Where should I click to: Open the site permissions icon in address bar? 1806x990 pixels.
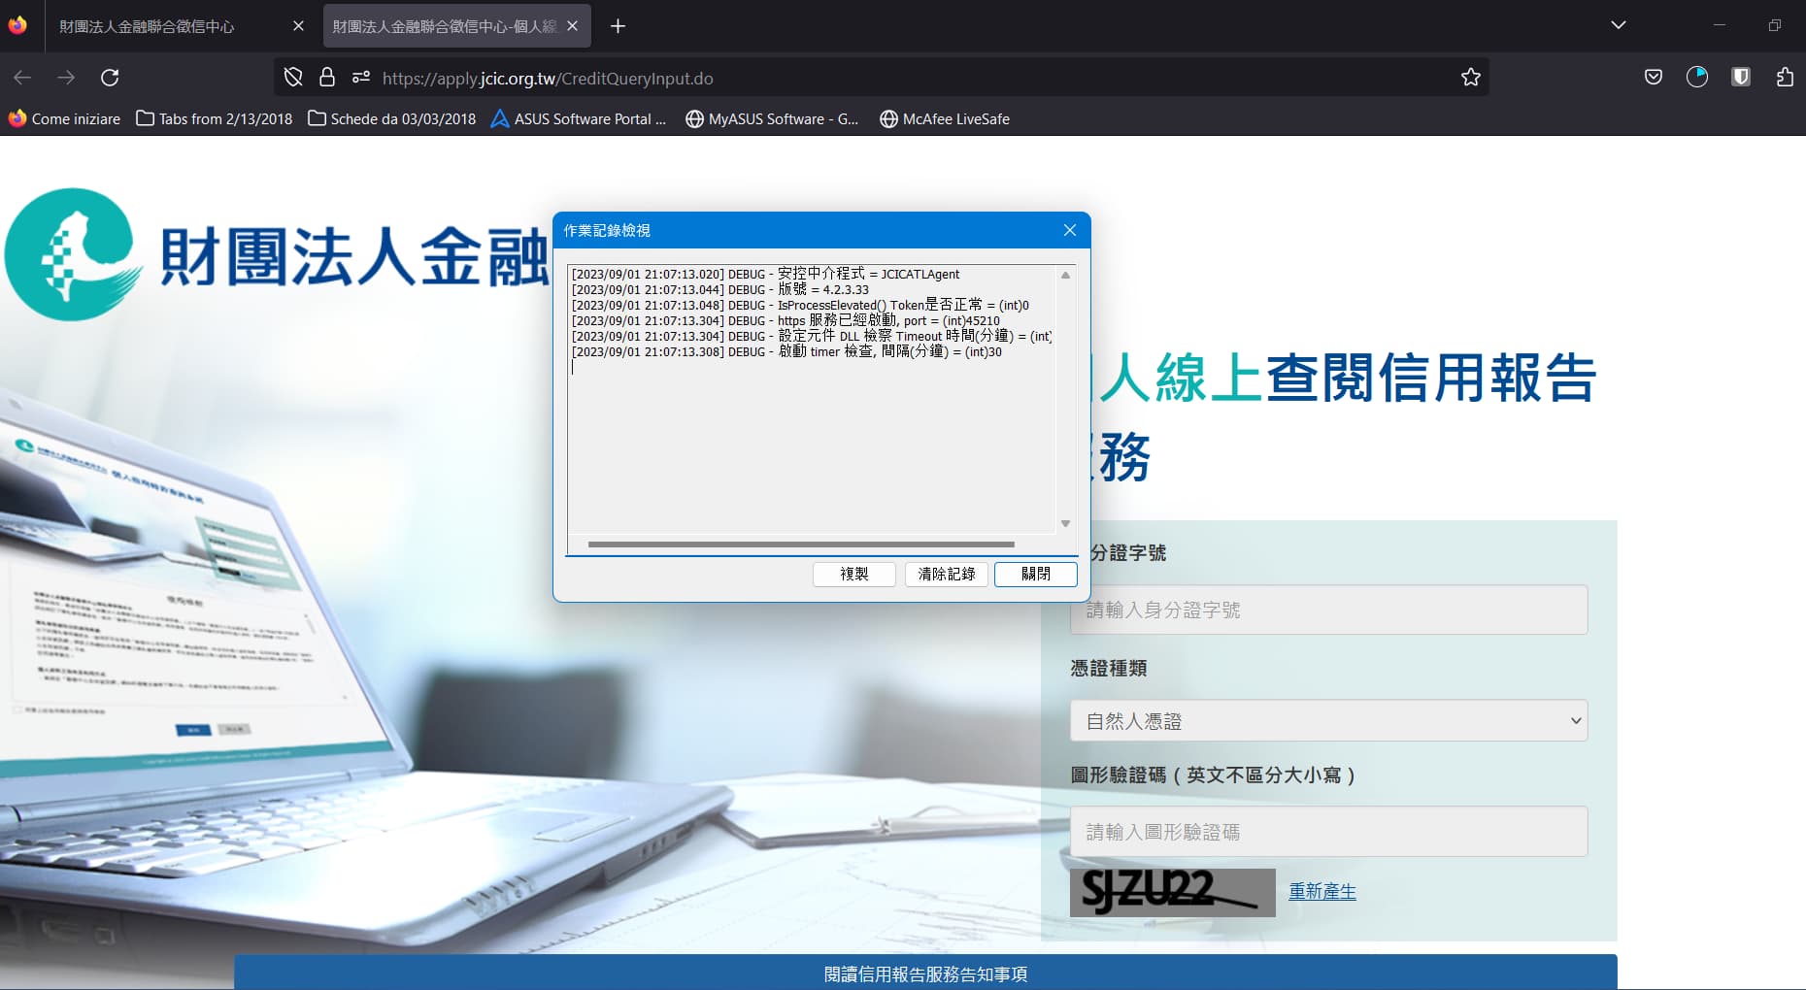click(x=360, y=78)
